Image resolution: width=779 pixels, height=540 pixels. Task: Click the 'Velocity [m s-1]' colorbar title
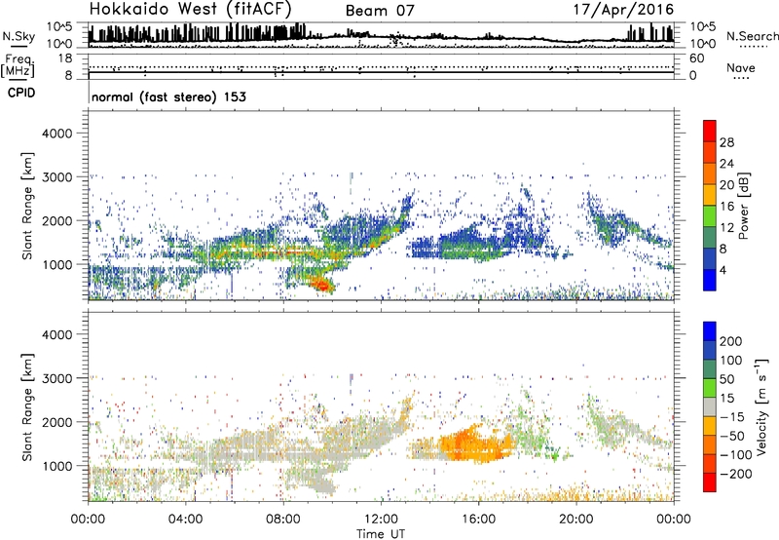[x=760, y=406]
